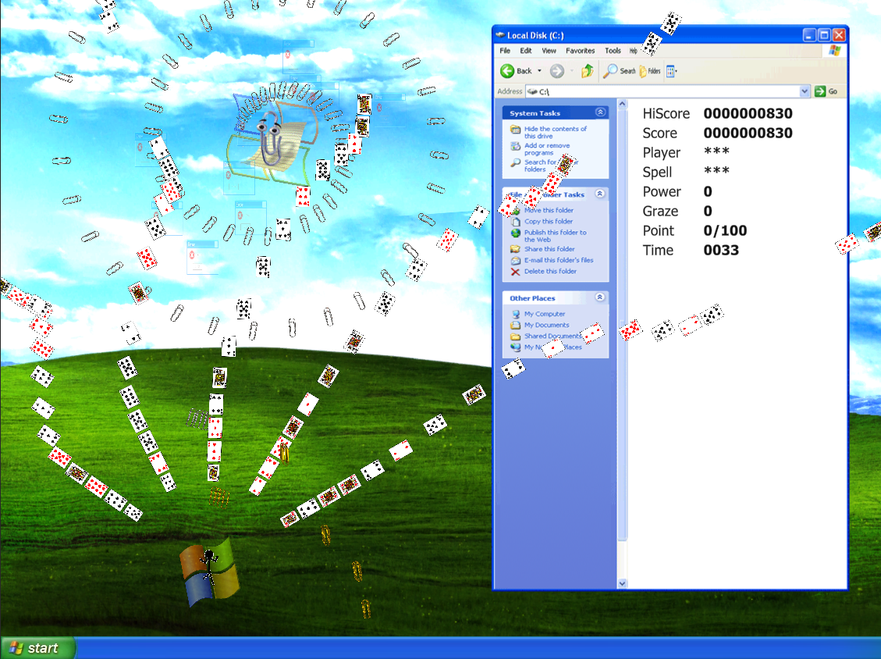
Task: Click the Power label
Action: tap(661, 192)
